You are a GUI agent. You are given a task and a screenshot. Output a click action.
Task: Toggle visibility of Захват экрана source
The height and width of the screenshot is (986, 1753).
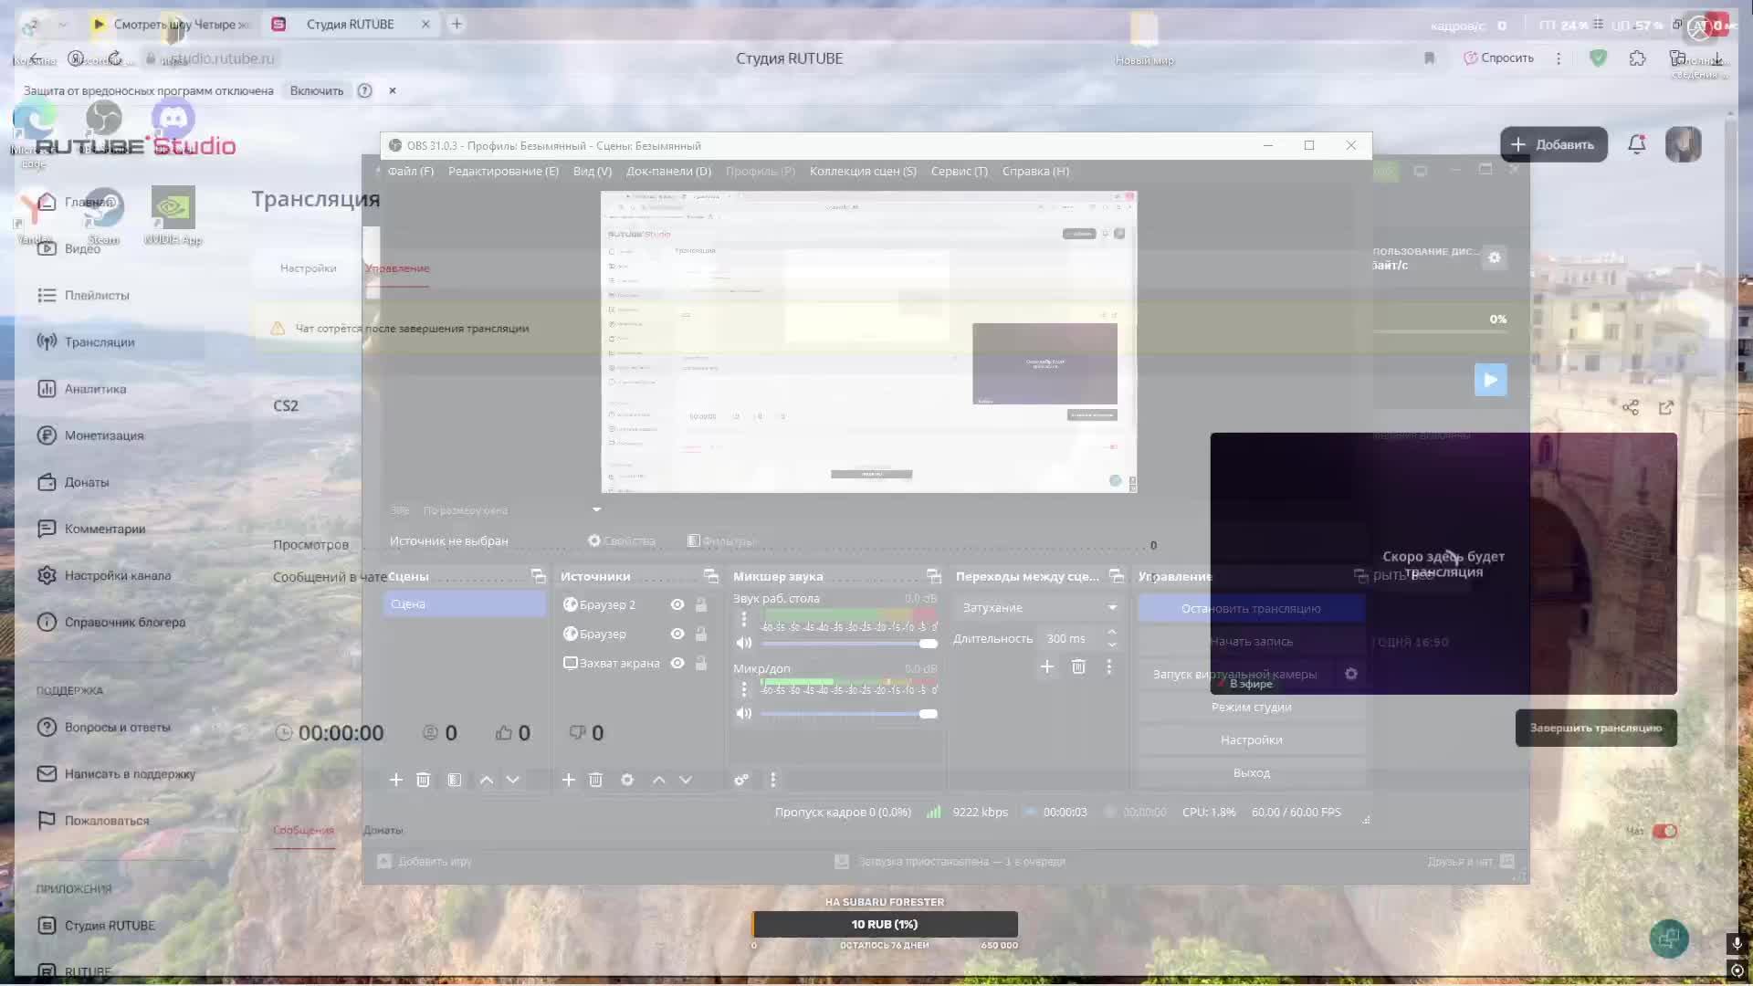coord(677,663)
